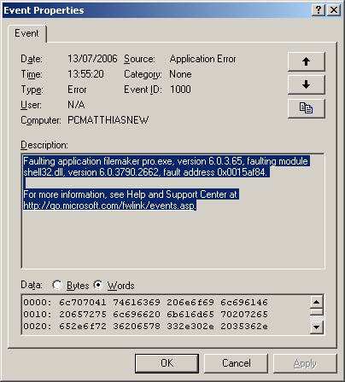
Task: Click the hex data row 0000
Action: (x=146, y=302)
